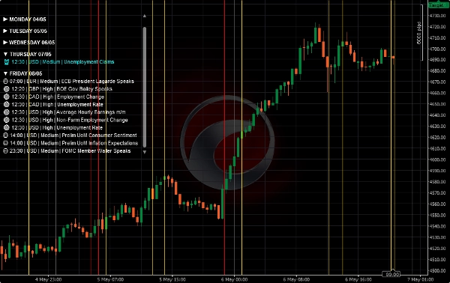Click the icon beside Prelim UoM Consumer Sentiment

click(5, 136)
